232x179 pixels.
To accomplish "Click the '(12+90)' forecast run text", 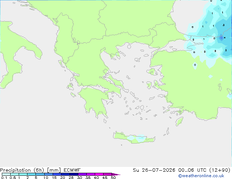I will click(220, 170).
